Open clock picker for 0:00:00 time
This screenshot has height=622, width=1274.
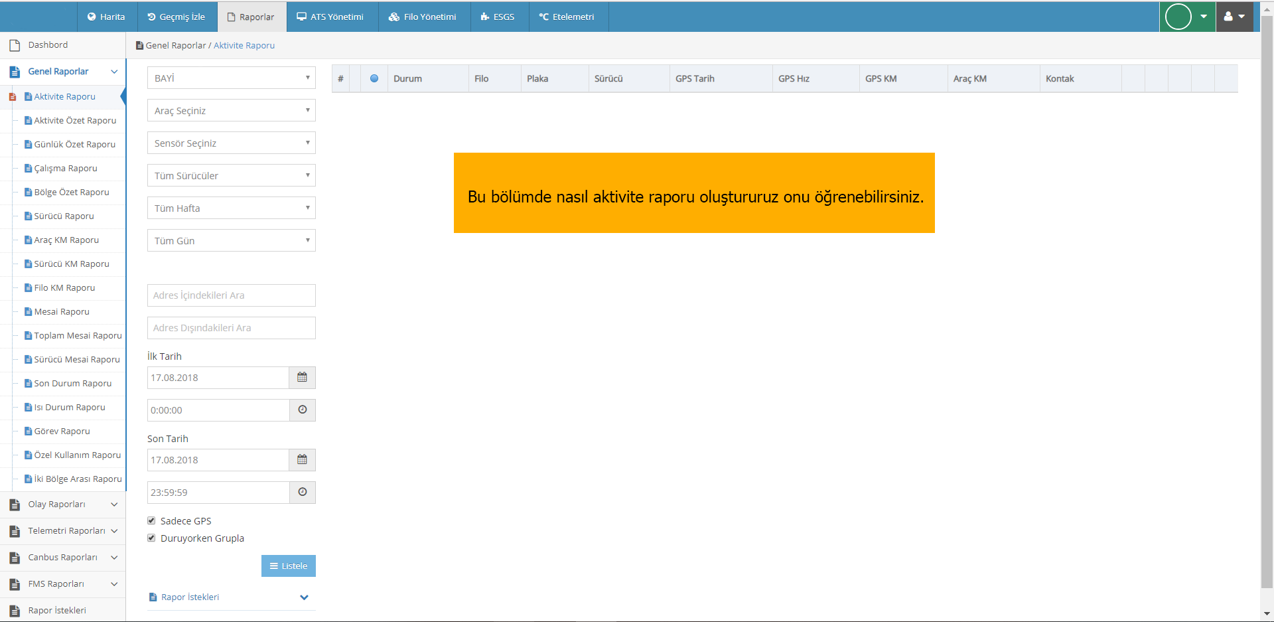(x=302, y=410)
